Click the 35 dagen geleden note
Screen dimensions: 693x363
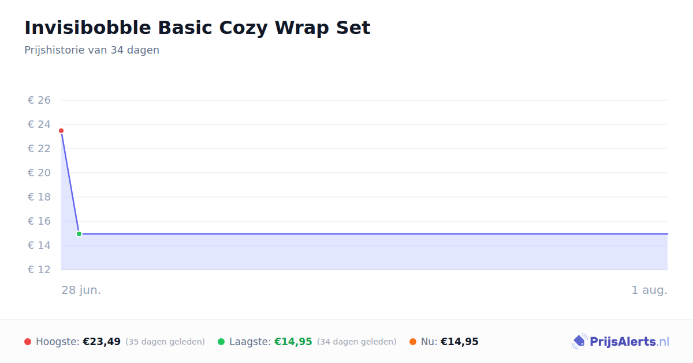pyautogui.click(x=165, y=342)
